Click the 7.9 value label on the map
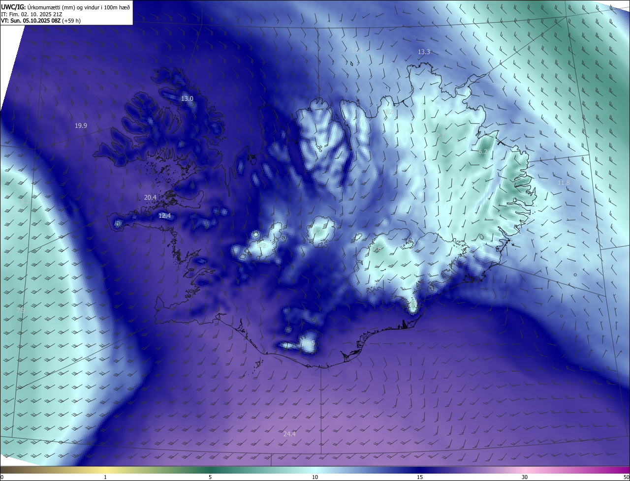This screenshot has width=630, height=481. pyautogui.click(x=21, y=311)
